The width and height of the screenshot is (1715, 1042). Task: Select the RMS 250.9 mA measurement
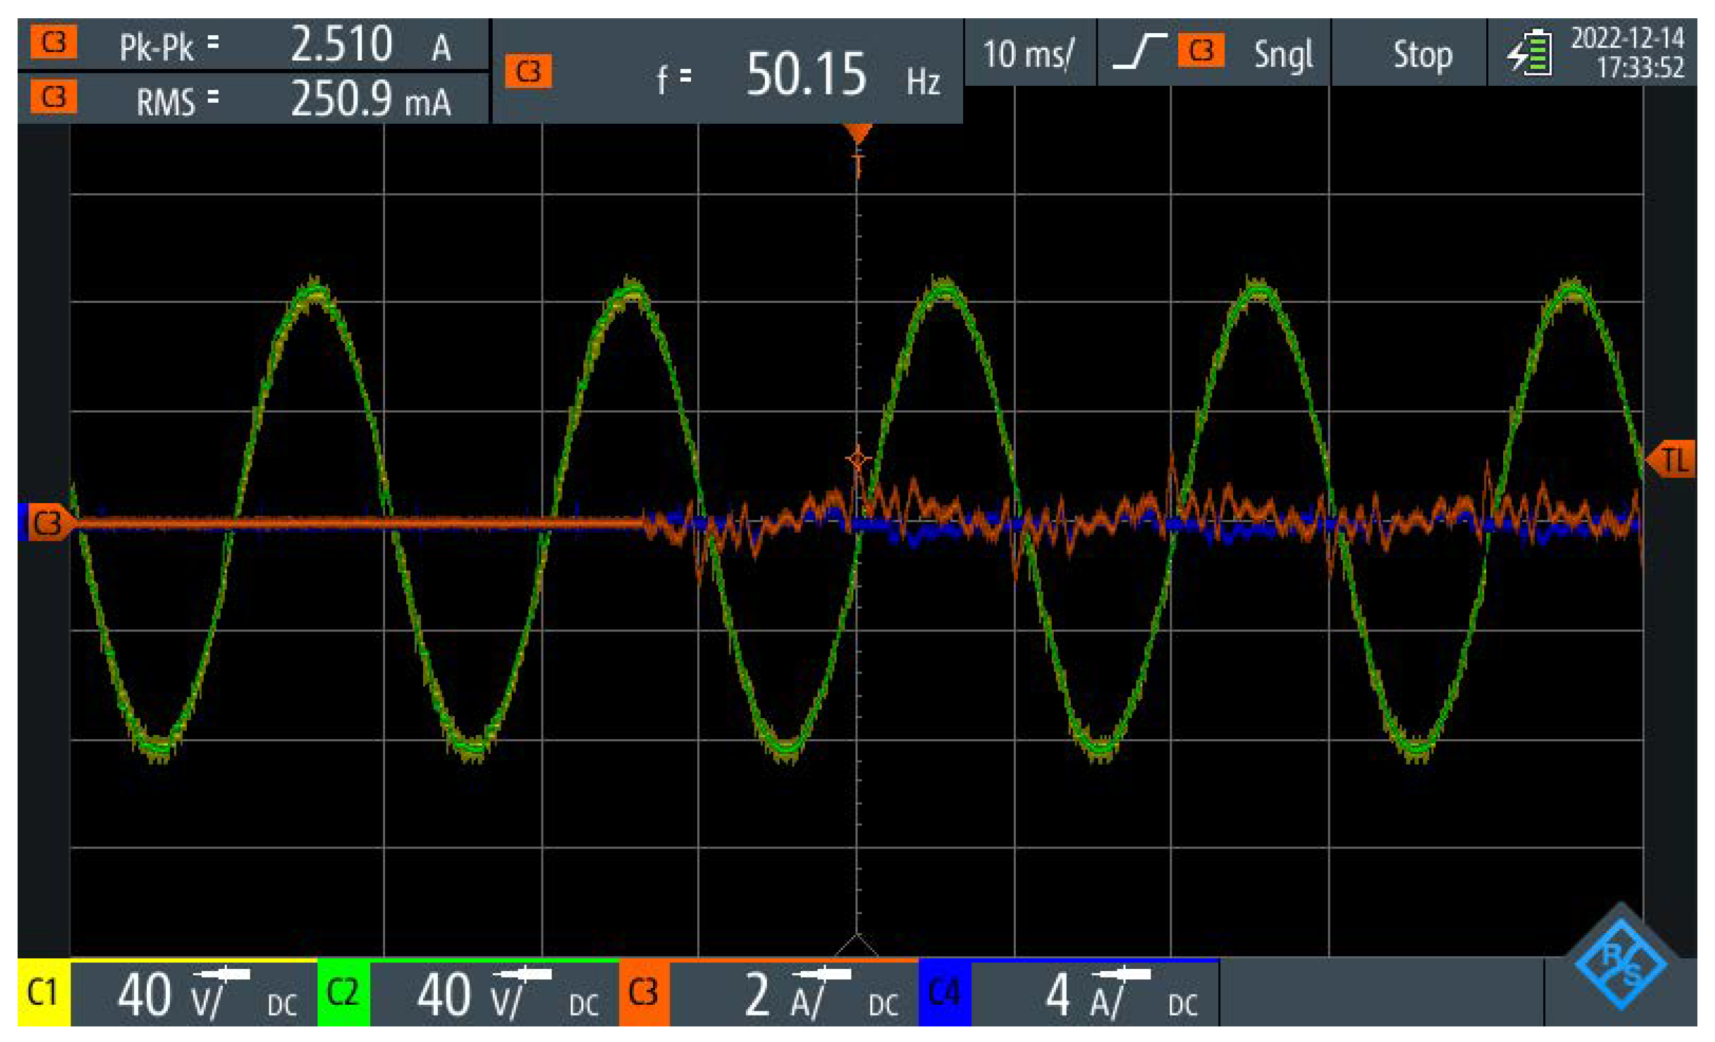coord(253,98)
